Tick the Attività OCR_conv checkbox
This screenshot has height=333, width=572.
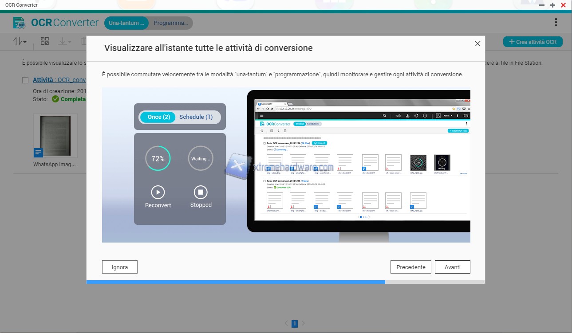25,80
